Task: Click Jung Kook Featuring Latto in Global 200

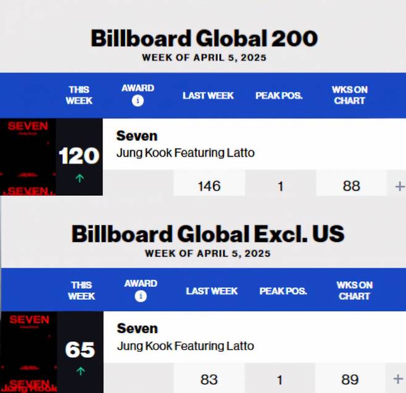Action: pyautogui.click(x=185, y=153)
